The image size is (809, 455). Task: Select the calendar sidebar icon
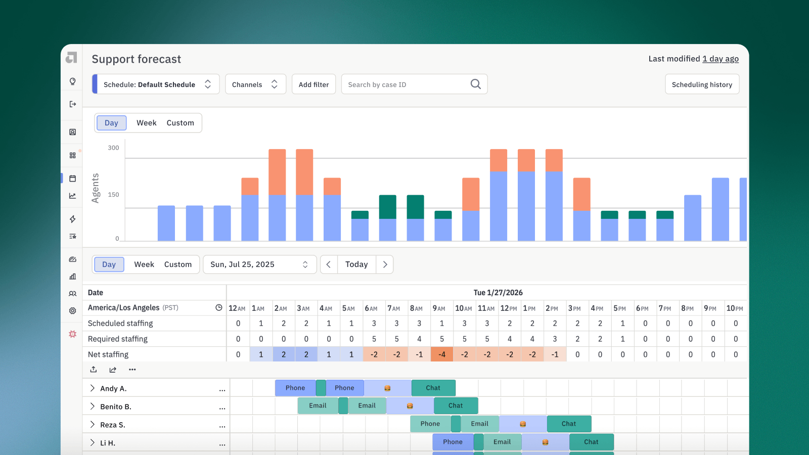pyautogui.click(x=73, y=178)
